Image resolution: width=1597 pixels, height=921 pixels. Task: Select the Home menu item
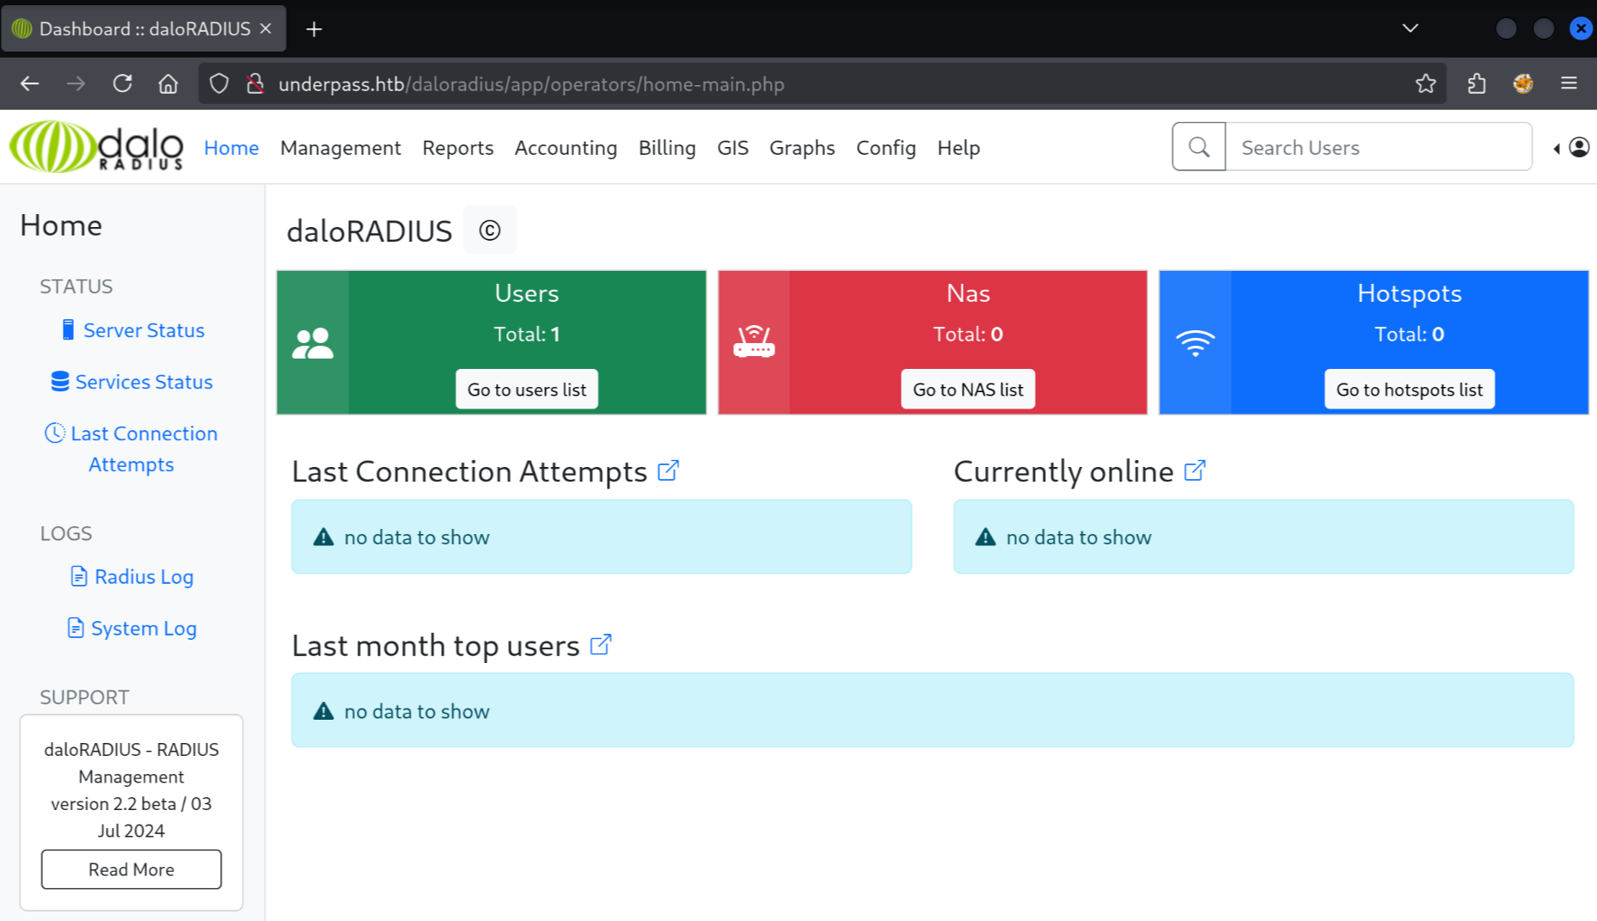(231, 147)
